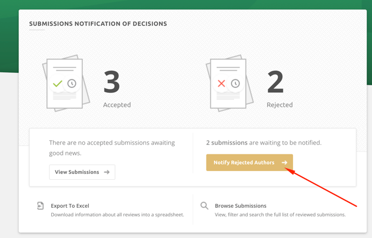
Task: Click the "Download information about all reviews" description
Action: (x=117, y=215)
